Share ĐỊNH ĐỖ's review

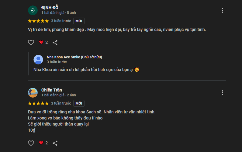(x=55, y=43)
